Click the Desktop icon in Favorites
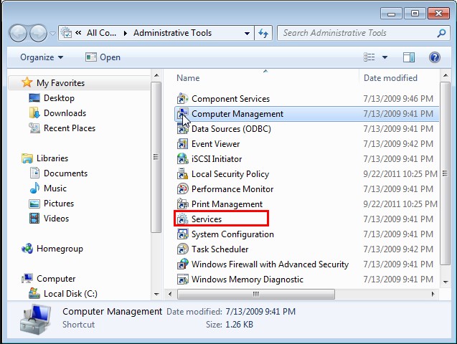Image resolution: width=457 pixels, height=344 pixels. pos(34,98)
